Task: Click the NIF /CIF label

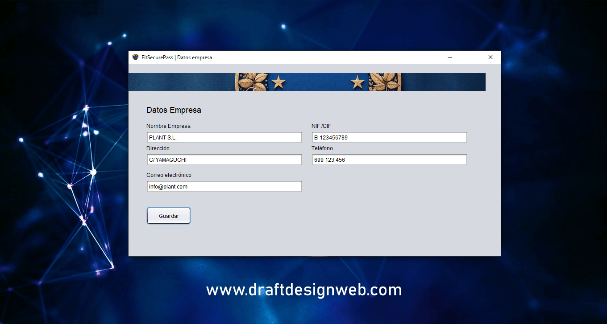Action: (x=321, y=126)
